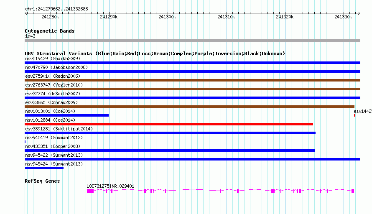Screen dimensions: 372x214
Task: Select the blue nsv433351 variant bar
Action: click(170, 150)
